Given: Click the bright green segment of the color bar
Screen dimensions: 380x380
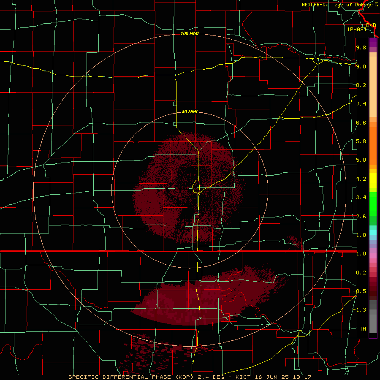Looking at the screenshot, I should click(x=373, y=204).
